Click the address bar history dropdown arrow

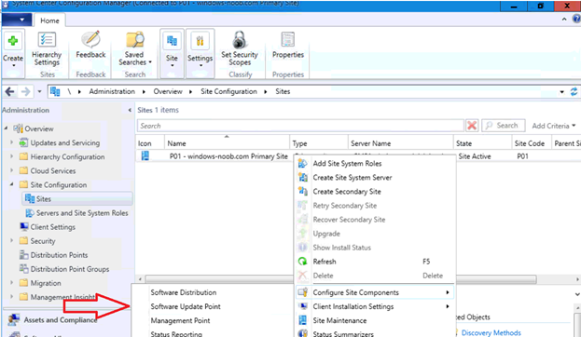561,92
